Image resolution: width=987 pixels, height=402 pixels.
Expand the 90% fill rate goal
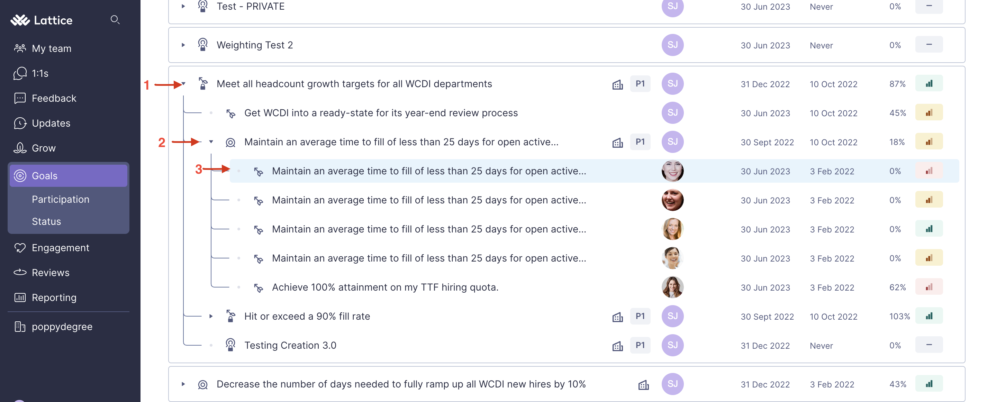point(211,316)
